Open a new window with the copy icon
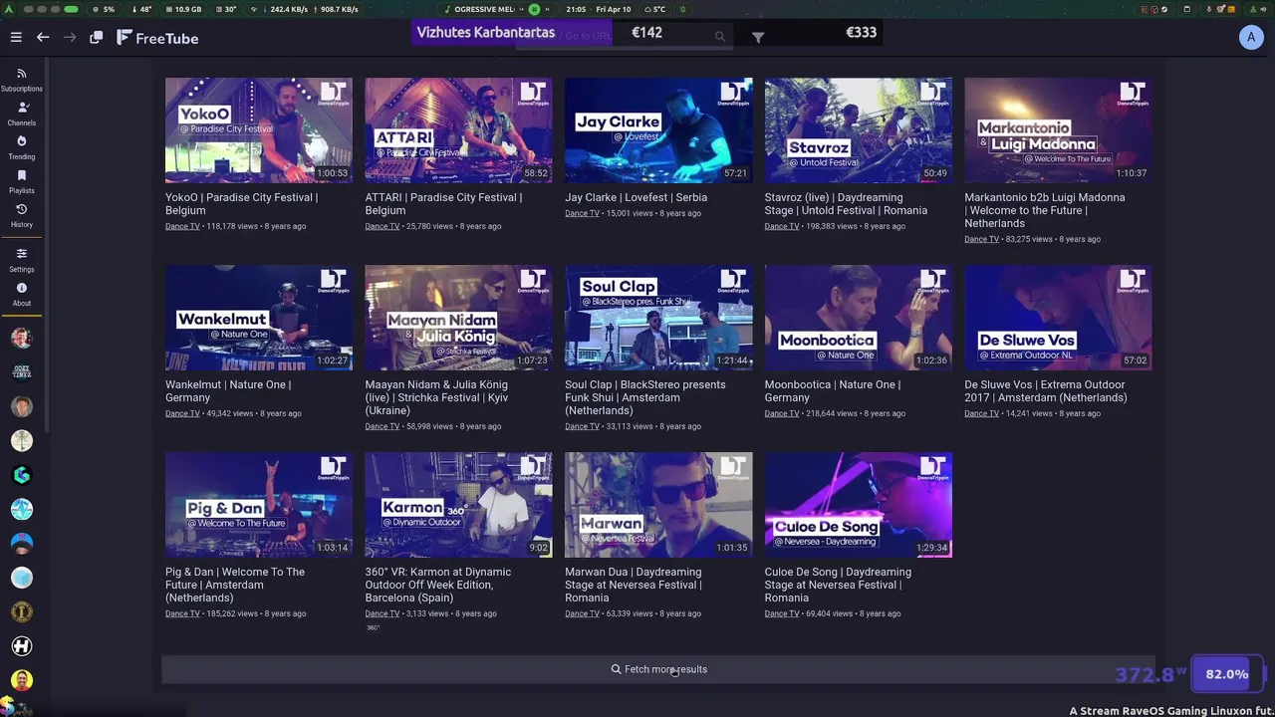The image size is (1275, 717). click(x=97, y=37)
